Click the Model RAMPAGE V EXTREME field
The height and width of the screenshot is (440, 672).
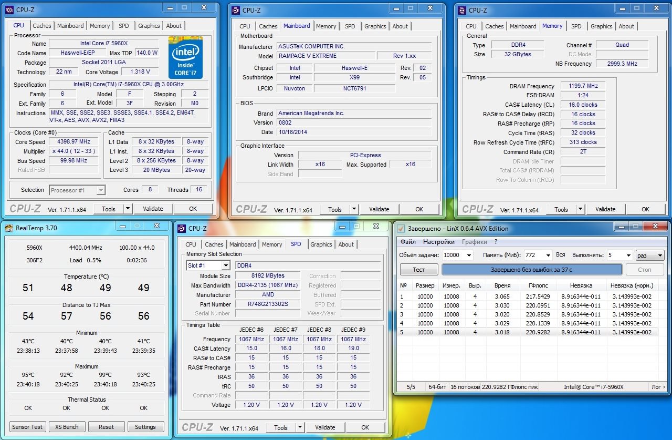[326, 56]
